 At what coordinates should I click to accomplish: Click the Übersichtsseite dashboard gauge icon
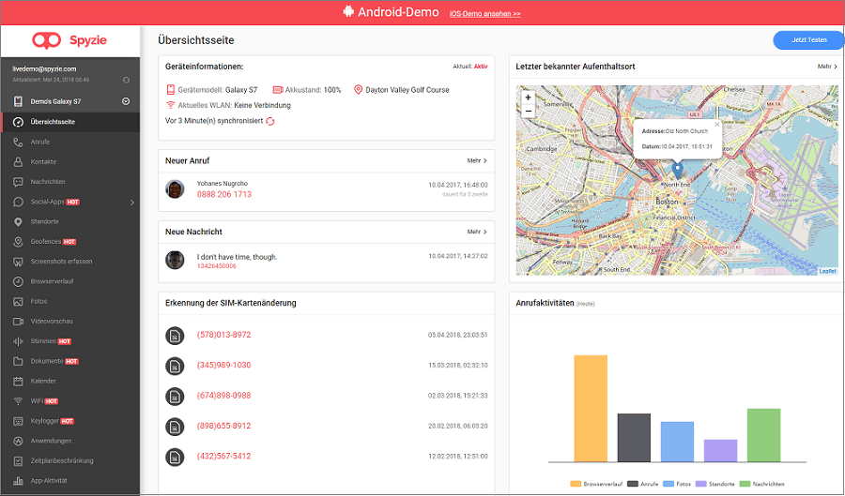pyautogui.click(x=19, y=122)
